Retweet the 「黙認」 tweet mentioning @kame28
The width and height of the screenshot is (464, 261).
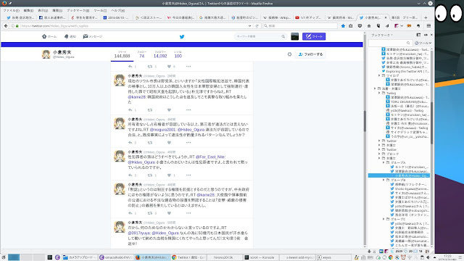[x=150, y=213]
